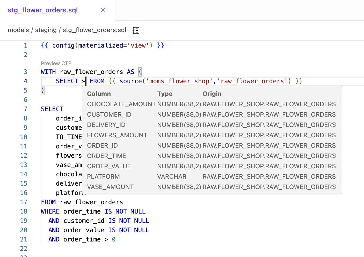Navigate to the staging breadcrumb entry
Viewport: 364px width, 257px height.
click(46, 30)
